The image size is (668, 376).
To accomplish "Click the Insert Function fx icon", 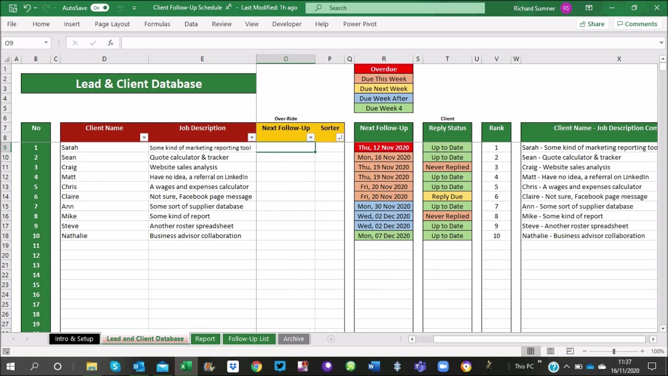I will pyautogui.click(x=111, y=43).
